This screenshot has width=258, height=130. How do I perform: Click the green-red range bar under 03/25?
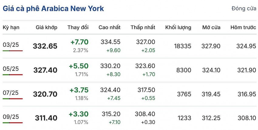(13, 51)
